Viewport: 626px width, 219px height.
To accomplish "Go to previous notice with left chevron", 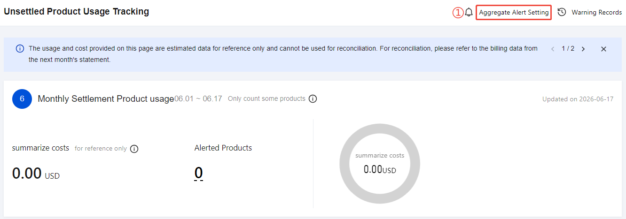I will click(x=553, y=49).
